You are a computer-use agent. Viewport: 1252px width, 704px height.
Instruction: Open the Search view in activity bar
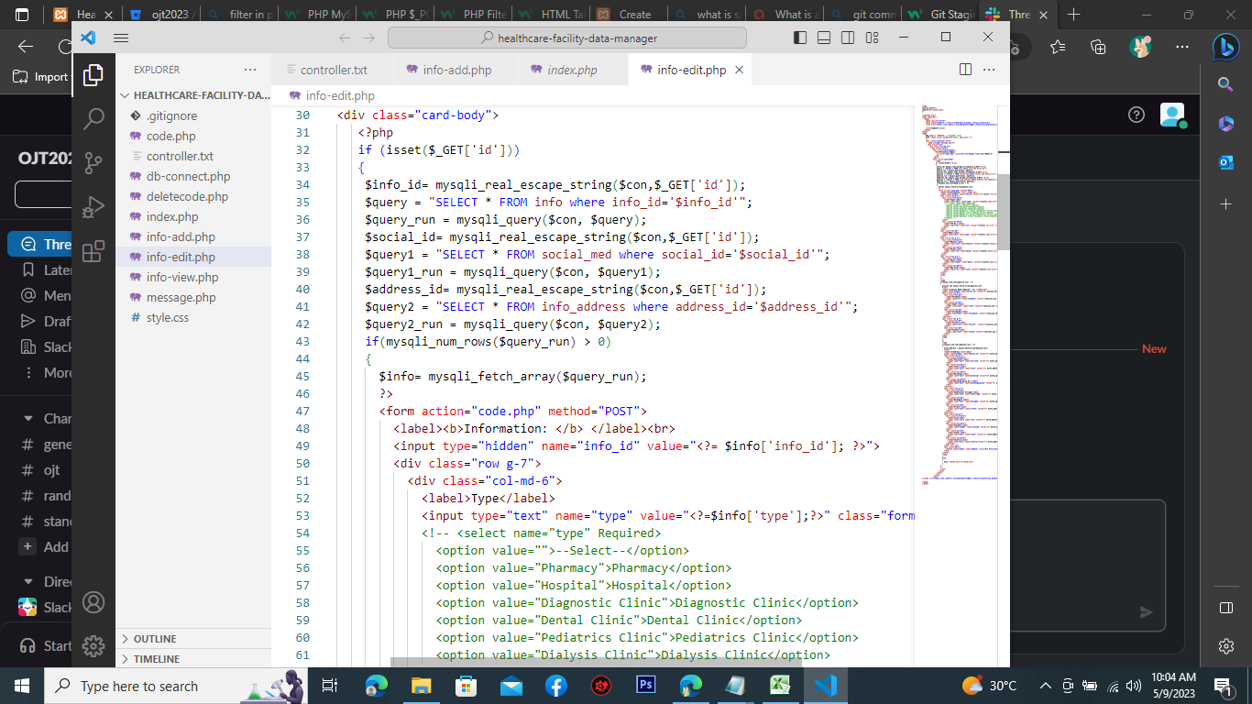point(93,119)
